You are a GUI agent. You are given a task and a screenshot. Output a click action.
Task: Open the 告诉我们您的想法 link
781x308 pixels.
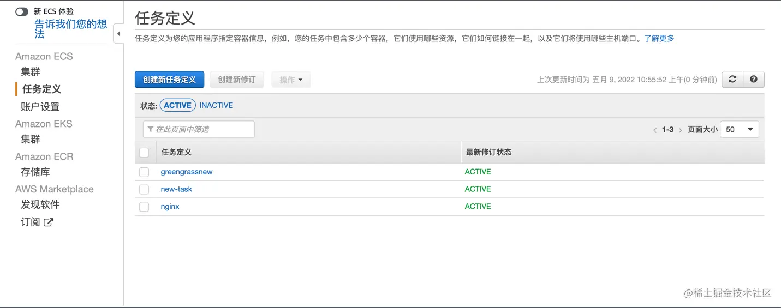[71, 29]
